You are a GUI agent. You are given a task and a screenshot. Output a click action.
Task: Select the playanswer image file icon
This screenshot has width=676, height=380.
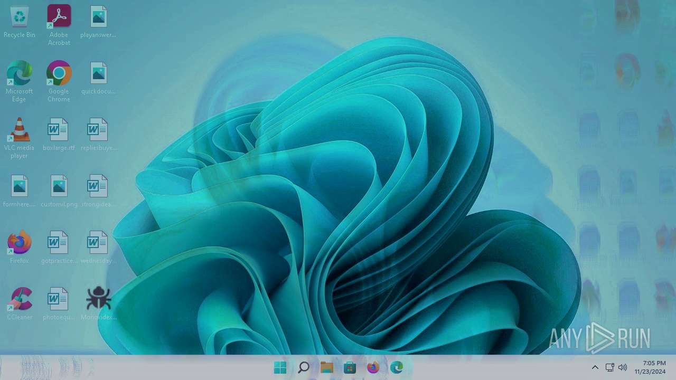coord(98,22)
